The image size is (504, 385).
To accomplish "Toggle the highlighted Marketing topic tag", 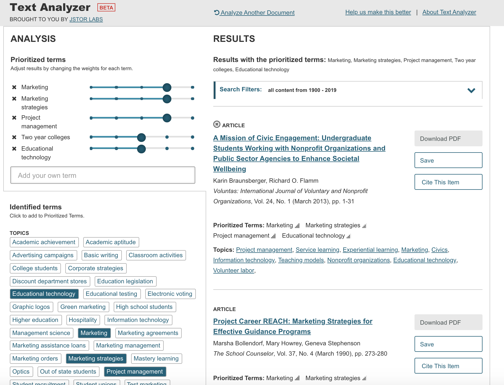I will 94,333.
